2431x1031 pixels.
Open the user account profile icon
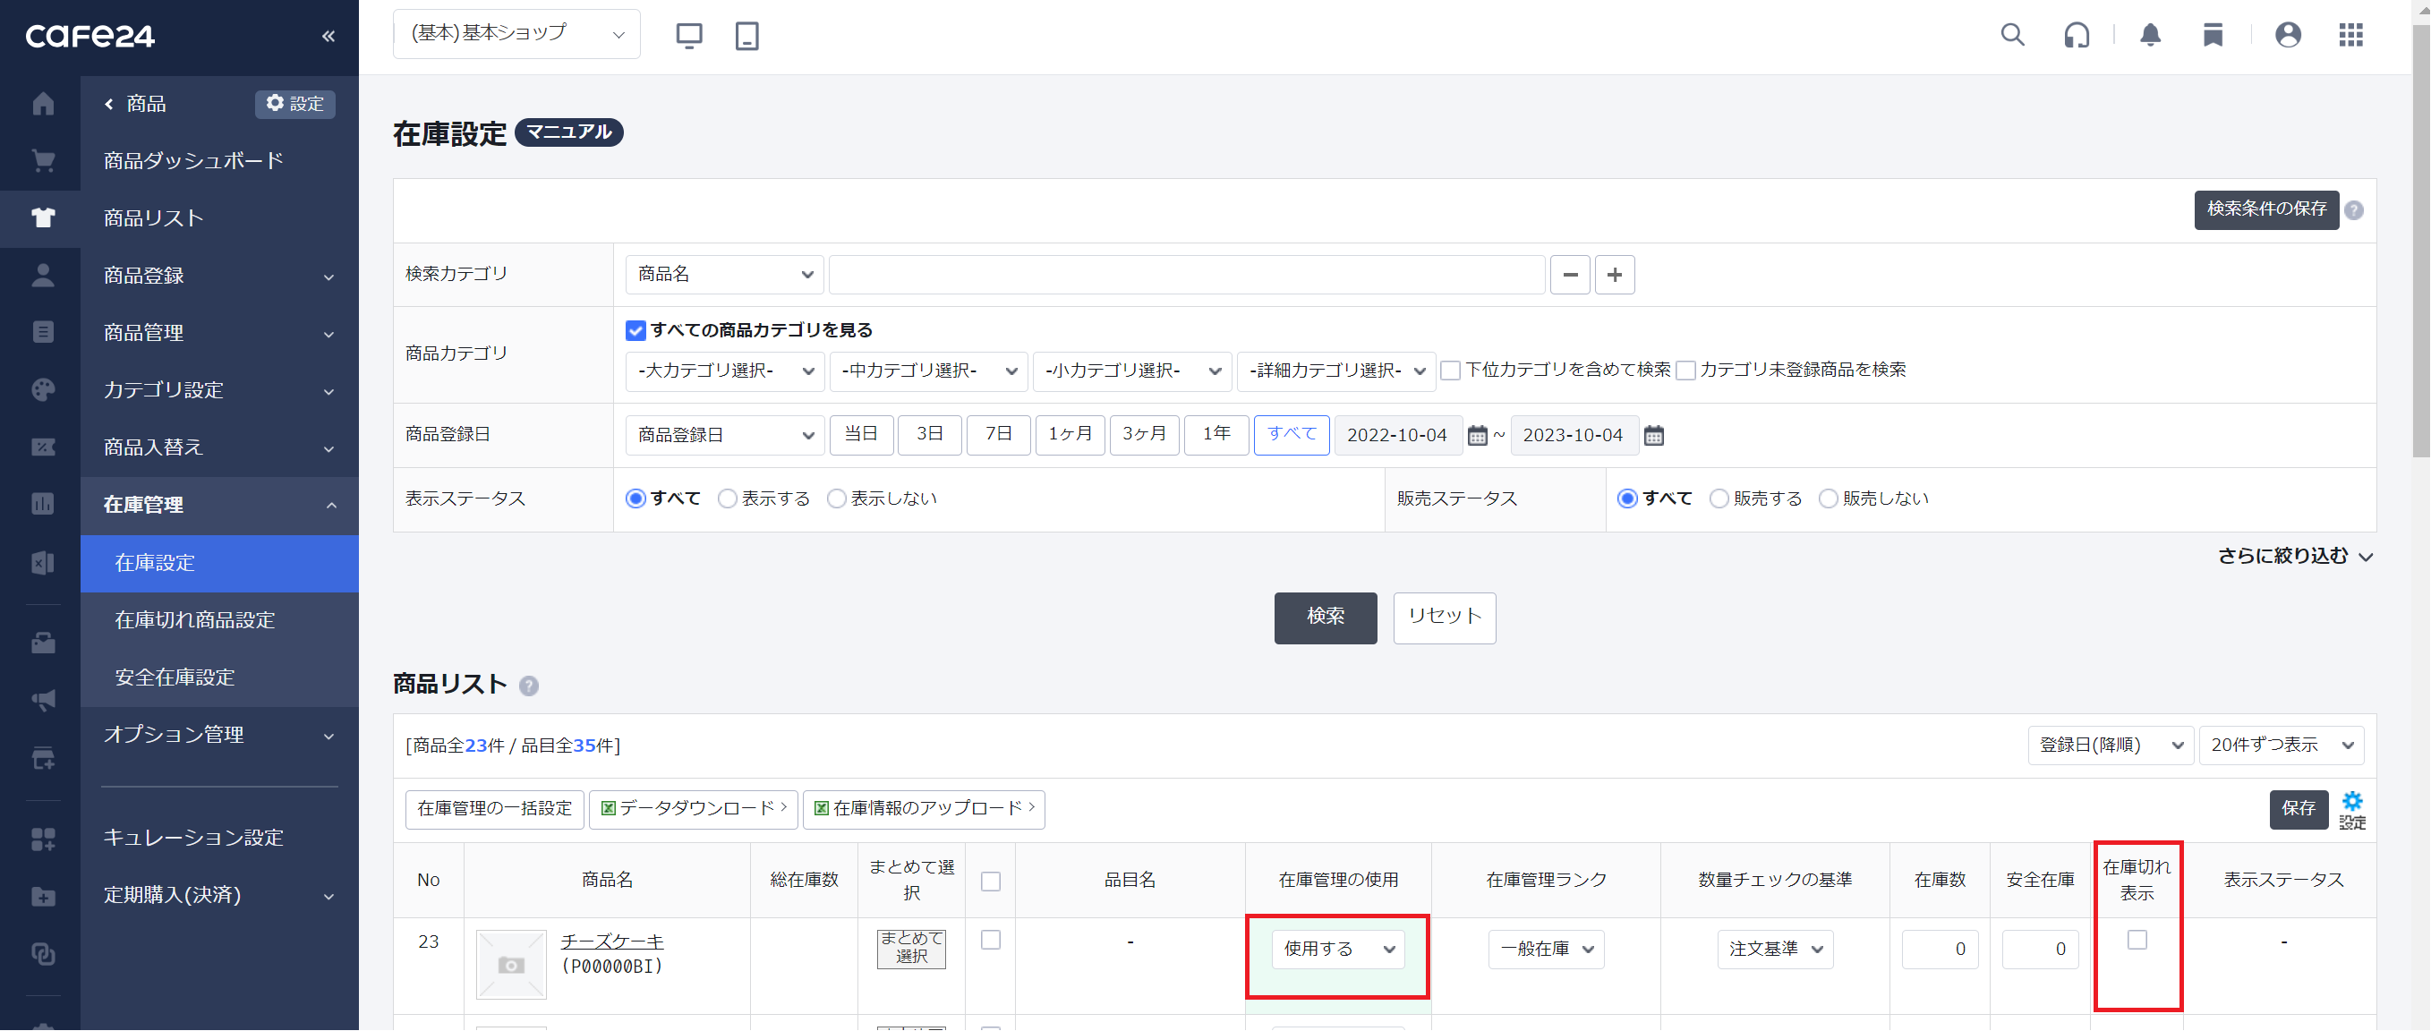2288,36
